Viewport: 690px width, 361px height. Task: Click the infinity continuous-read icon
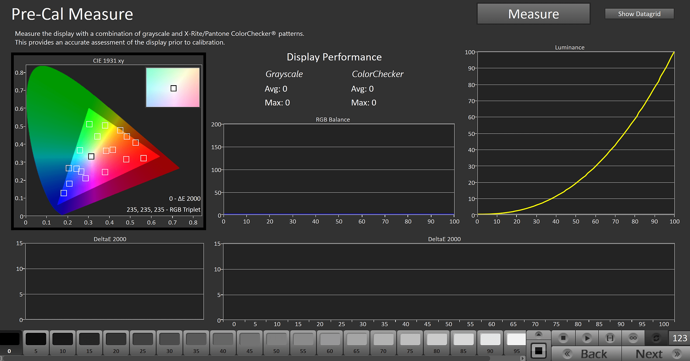pyautogui.click(x=633, y=338)
